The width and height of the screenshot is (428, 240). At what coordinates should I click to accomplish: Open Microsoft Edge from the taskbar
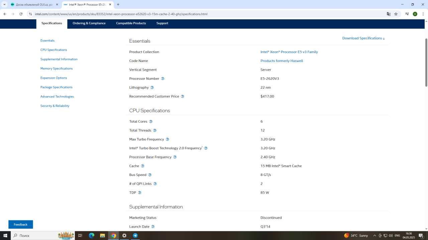click(92, 236)
